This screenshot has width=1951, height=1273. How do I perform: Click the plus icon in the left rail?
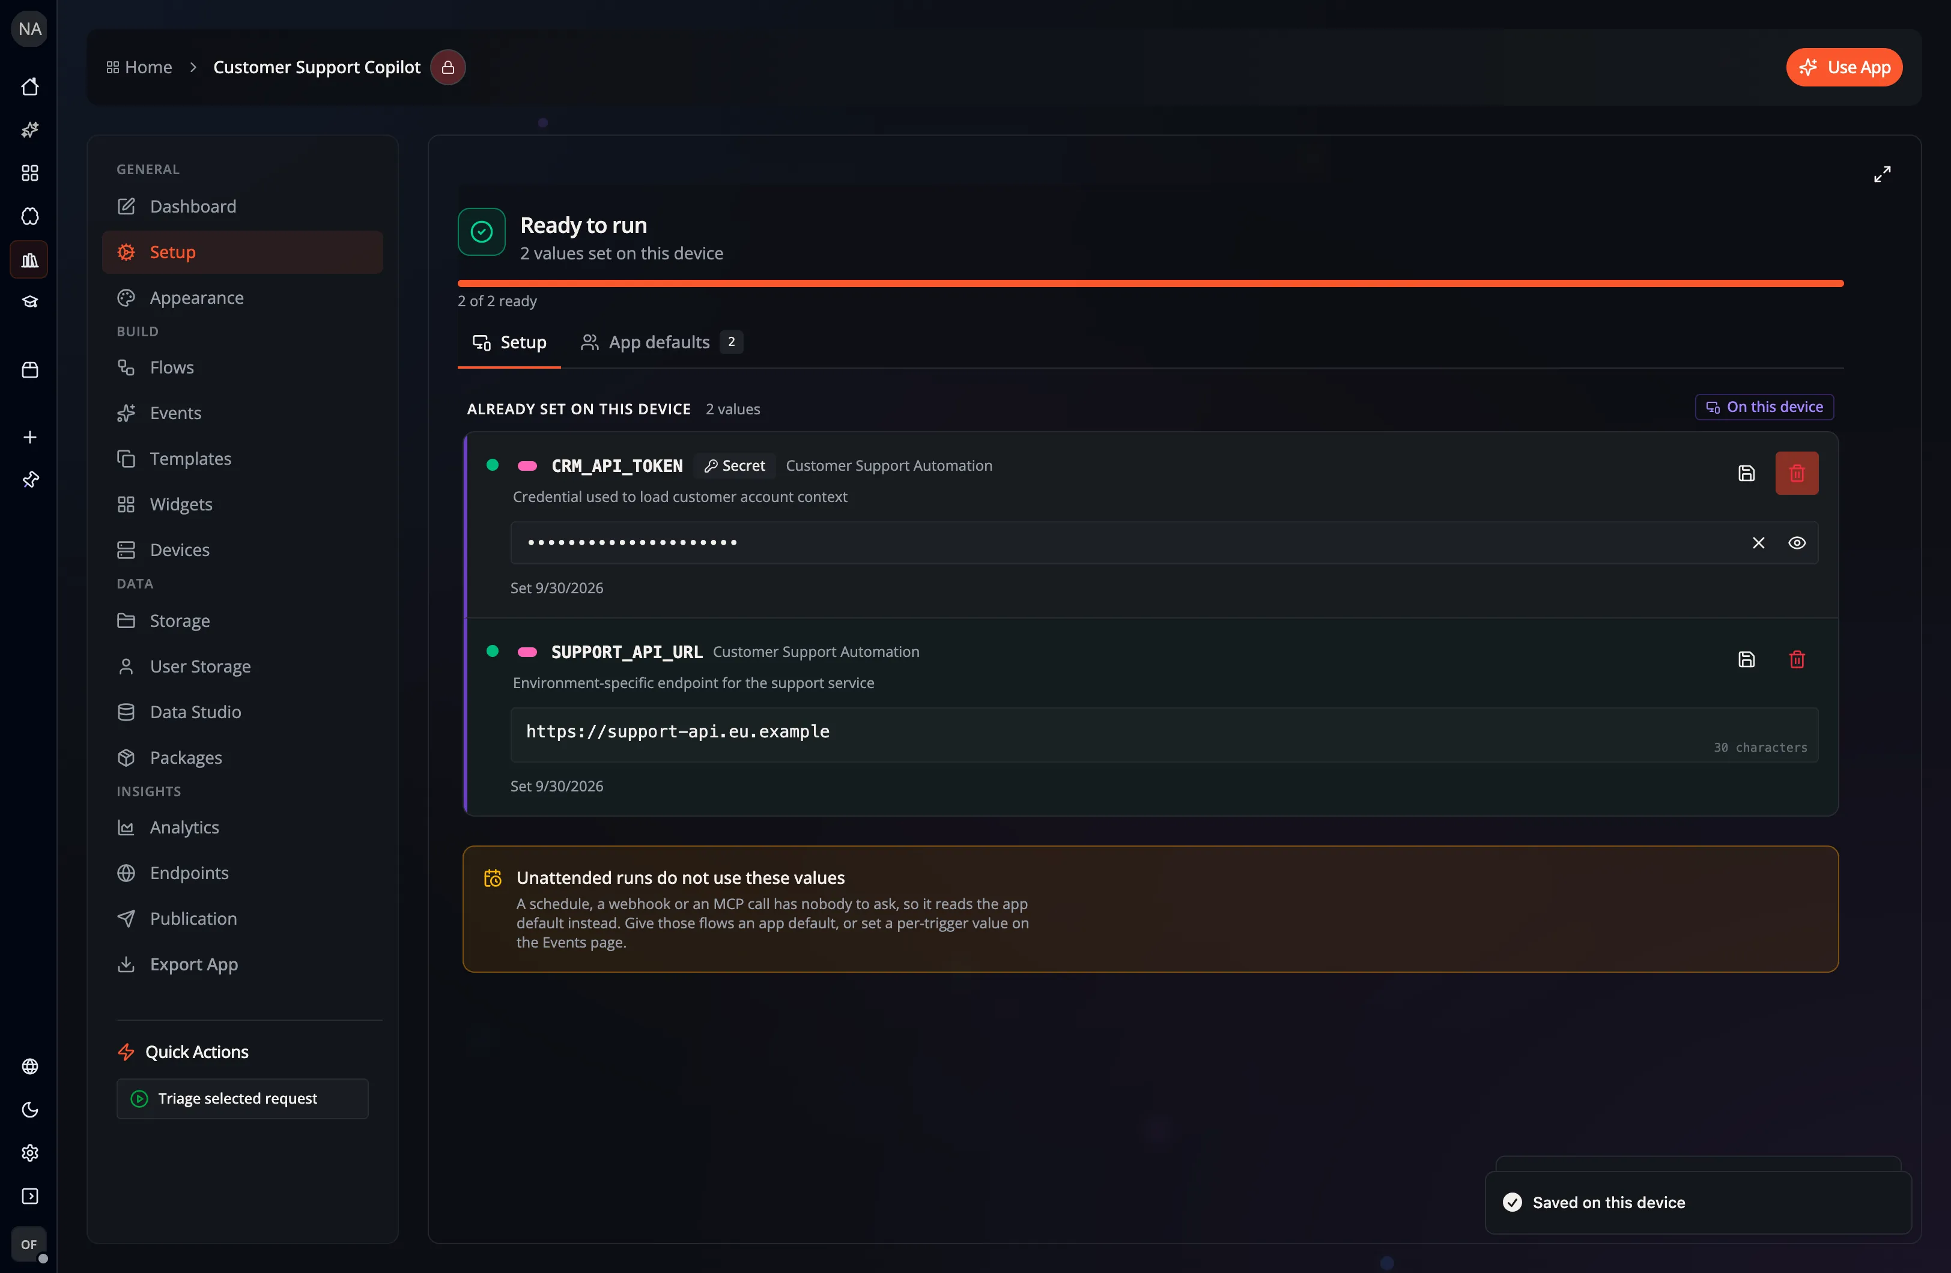(29, 437)
